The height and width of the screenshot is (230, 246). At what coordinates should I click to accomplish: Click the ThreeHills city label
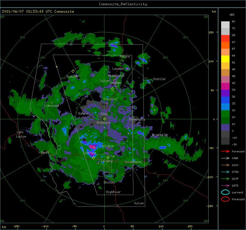pos(137,120)
